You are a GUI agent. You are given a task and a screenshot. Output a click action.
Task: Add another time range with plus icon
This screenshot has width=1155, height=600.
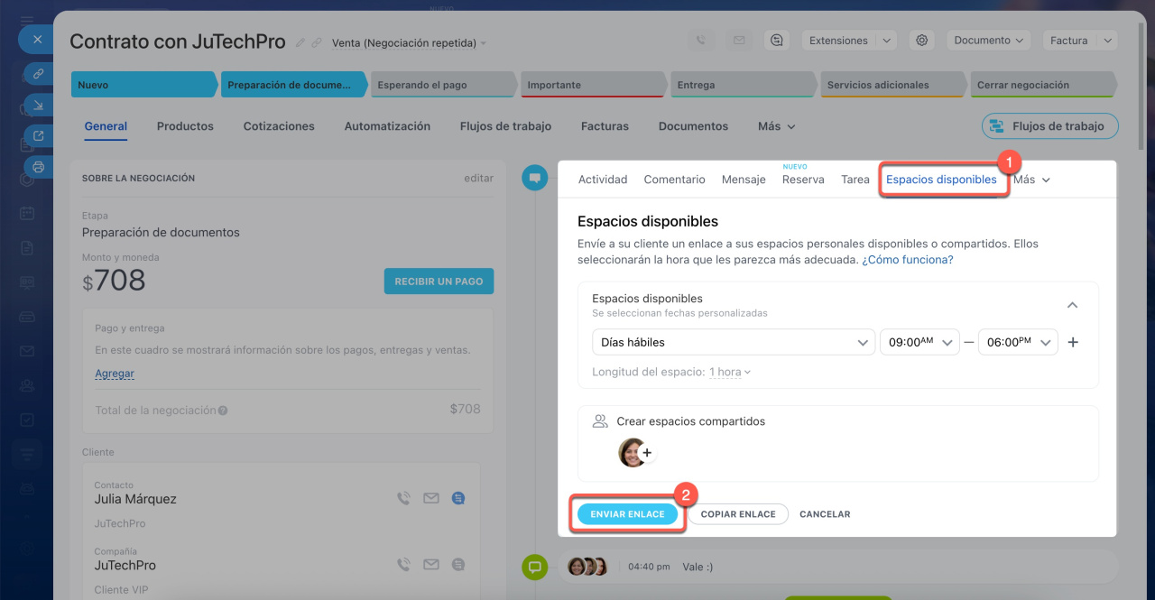(x=1073, y=343)
